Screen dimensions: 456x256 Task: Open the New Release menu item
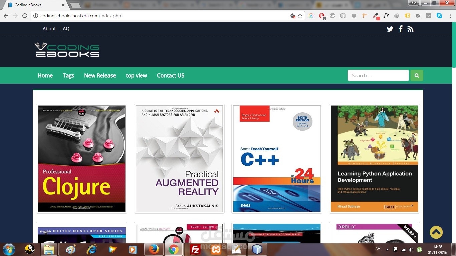coord(100,75)
